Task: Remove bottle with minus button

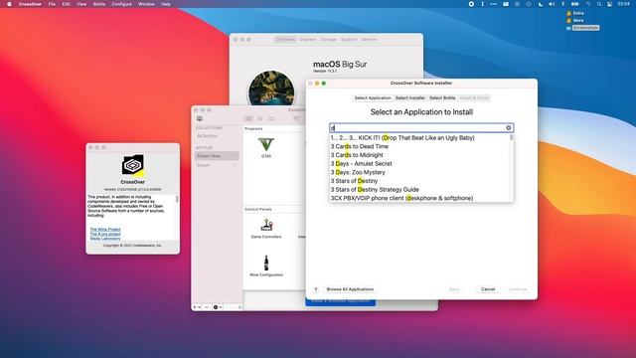Action: coord(207,307)
